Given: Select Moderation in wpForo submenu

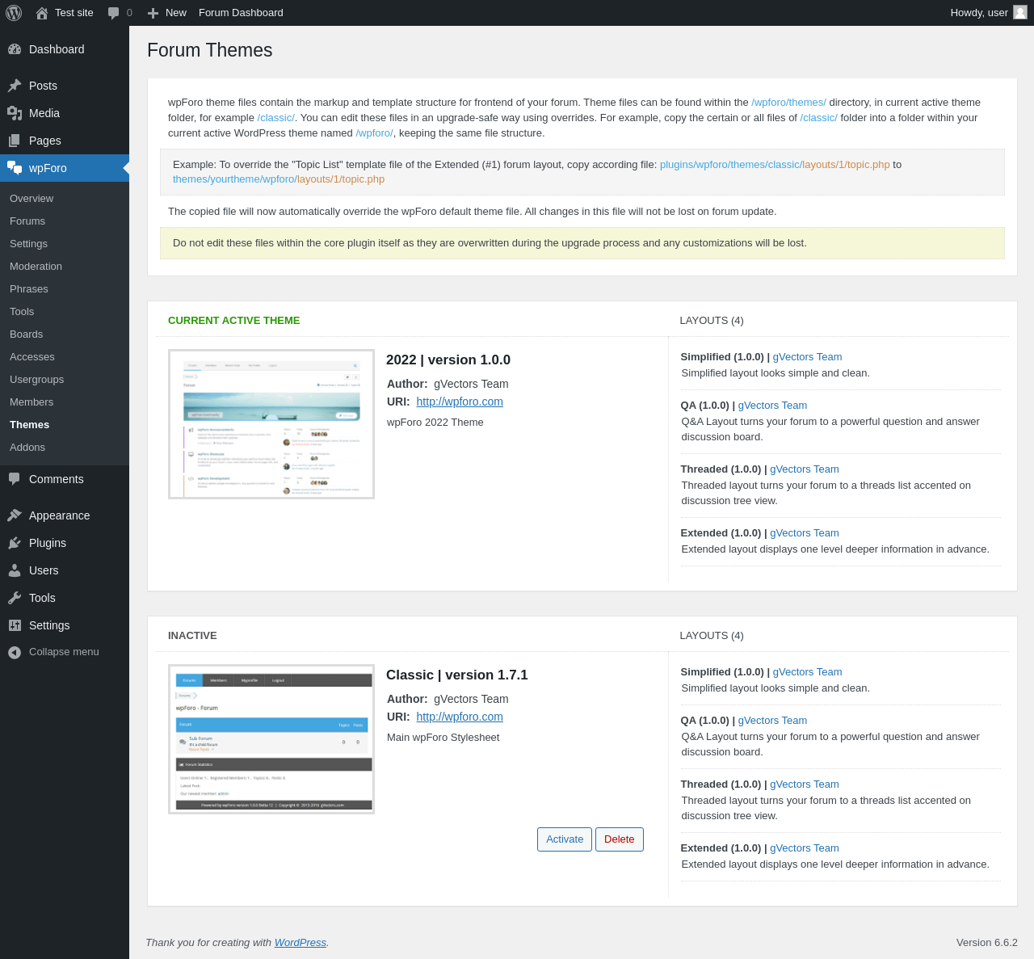Looking at the screenshot, I should (36, 267).
